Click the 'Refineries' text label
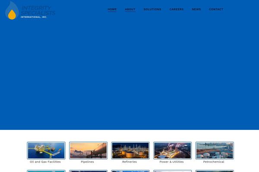 click(129, 162)
